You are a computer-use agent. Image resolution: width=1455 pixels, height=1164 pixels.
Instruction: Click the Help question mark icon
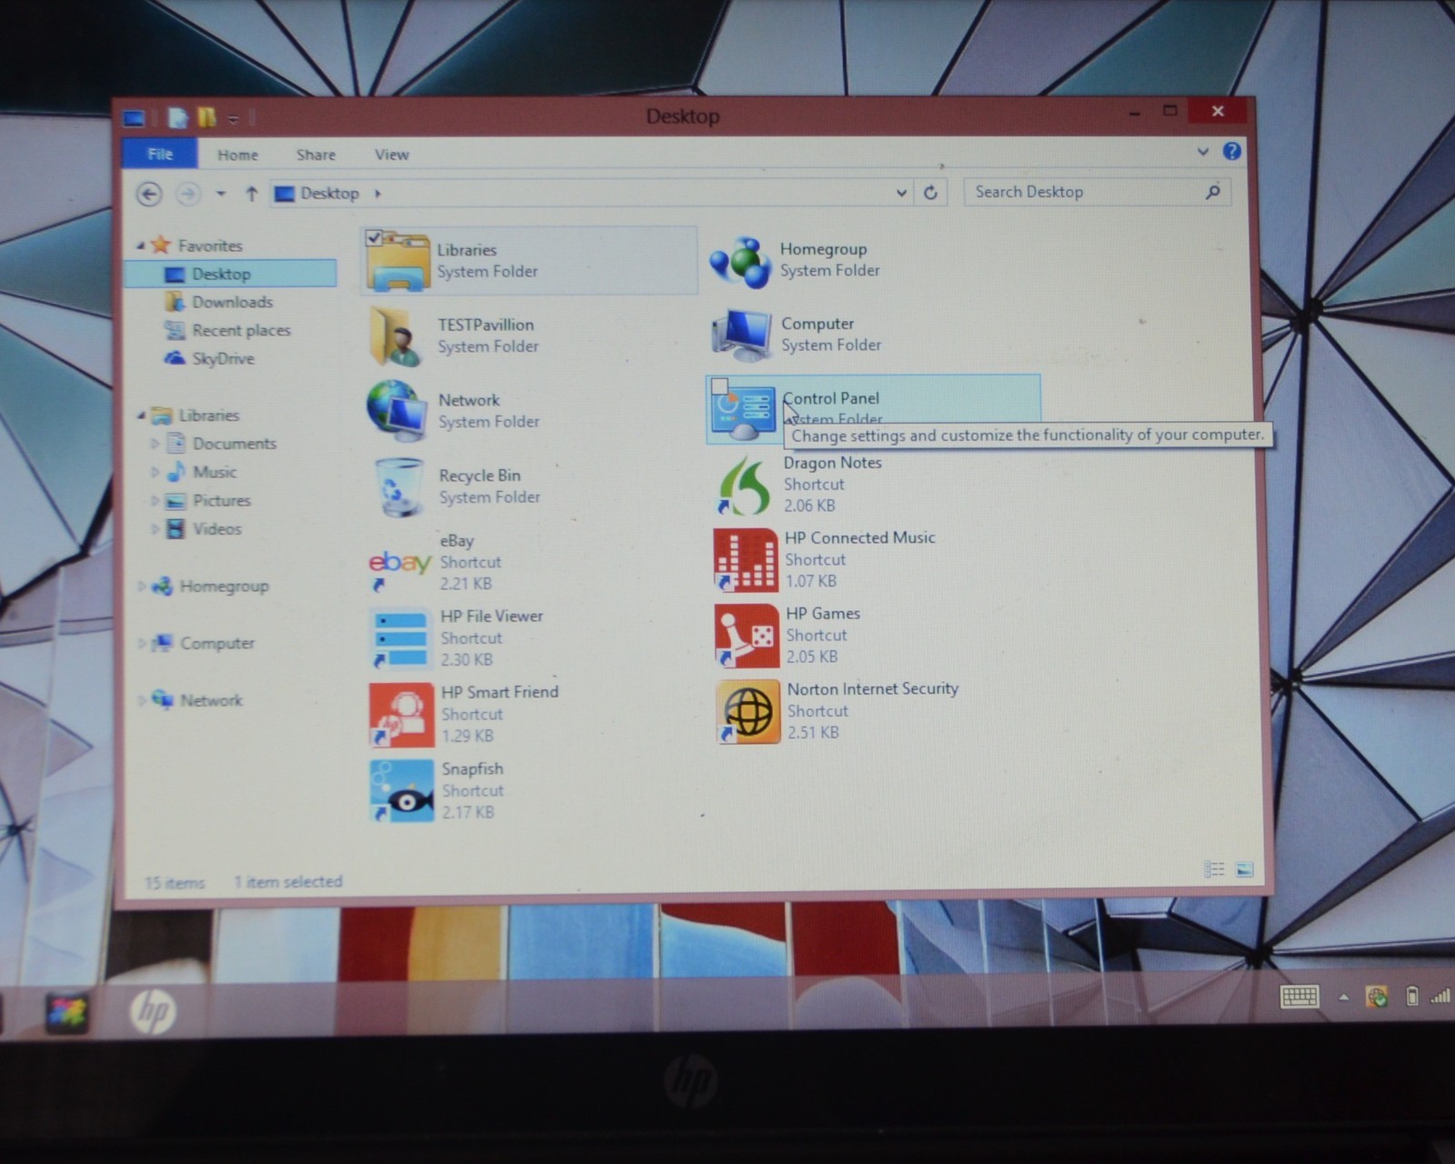click(1231, 152)
